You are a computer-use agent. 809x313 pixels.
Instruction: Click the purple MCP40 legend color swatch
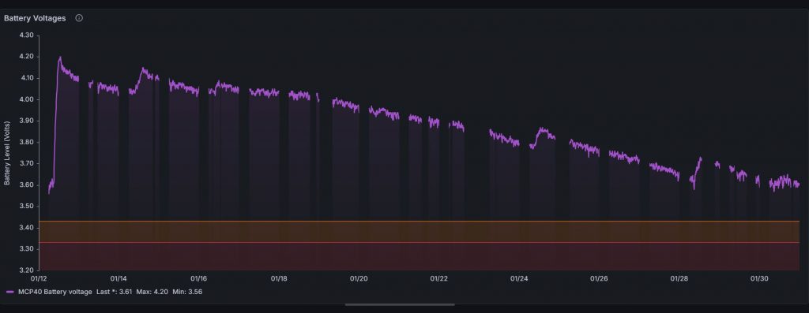pos(10,292)
